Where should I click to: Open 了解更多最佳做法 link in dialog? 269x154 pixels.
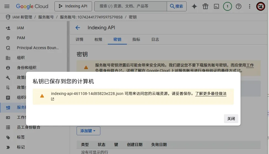(211, 94)
